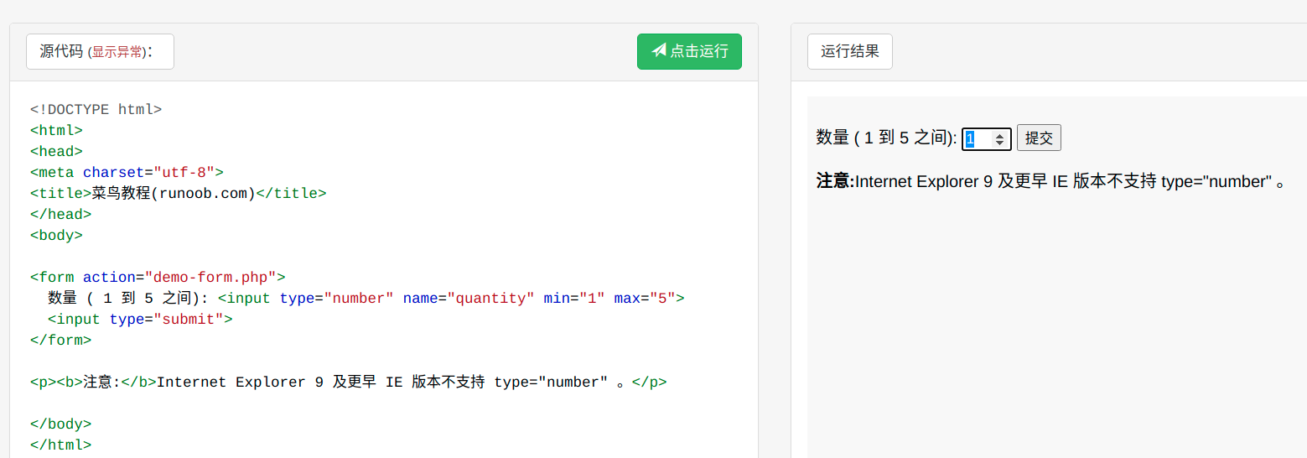The width and height of the screenshot is (1307, 458).
Task: Click the title 菜鸟教程(runoob.com) code line
Action: (x=178, y=193)
